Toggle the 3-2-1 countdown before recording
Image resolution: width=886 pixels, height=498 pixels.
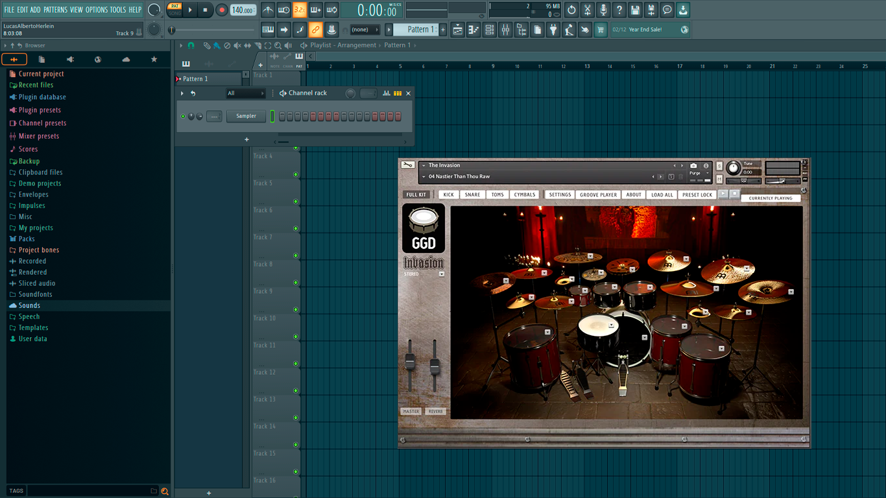(300, 10)
